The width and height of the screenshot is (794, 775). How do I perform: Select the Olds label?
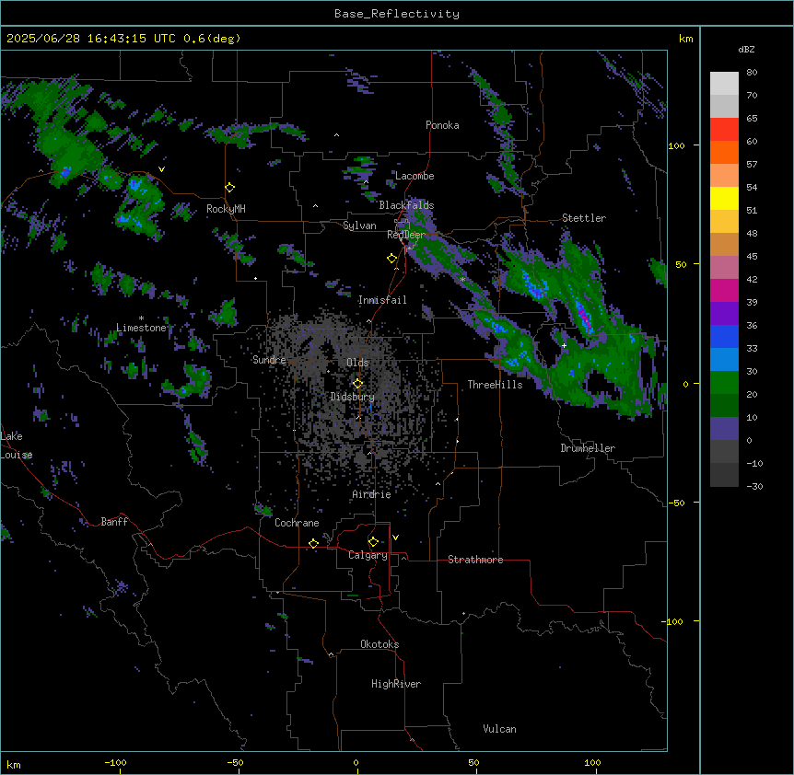pos(357,363)
